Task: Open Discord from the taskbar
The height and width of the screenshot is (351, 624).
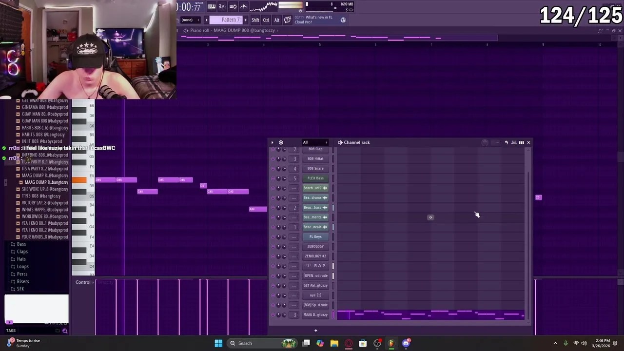Action: 406,343
